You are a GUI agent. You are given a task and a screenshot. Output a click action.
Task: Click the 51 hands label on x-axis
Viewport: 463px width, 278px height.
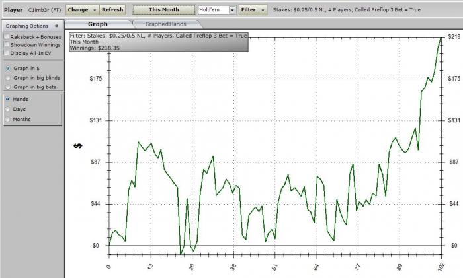click(275, 267)
